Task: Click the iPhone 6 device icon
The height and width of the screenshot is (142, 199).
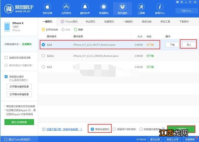Action: click(7, 27)
